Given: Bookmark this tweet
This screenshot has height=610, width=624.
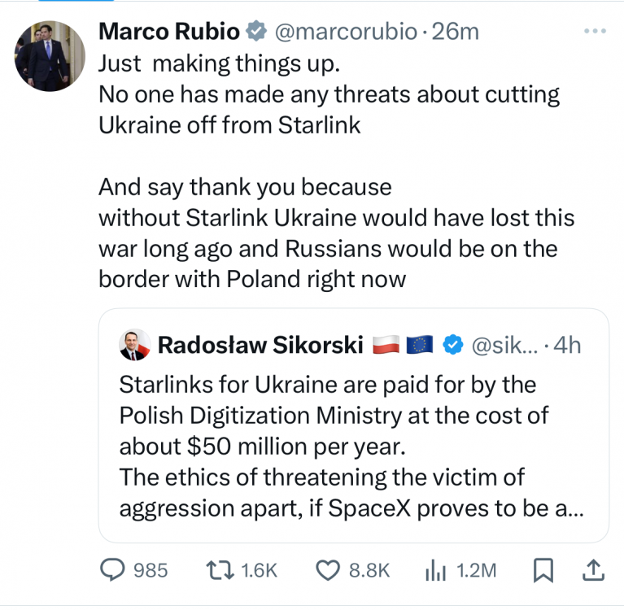Looking at the screenshot, I should click(543, 570).
